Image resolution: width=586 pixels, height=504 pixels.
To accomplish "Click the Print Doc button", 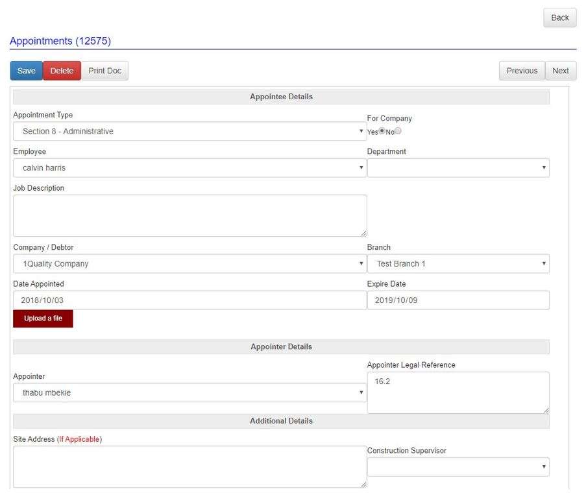I will click(104, 70).
